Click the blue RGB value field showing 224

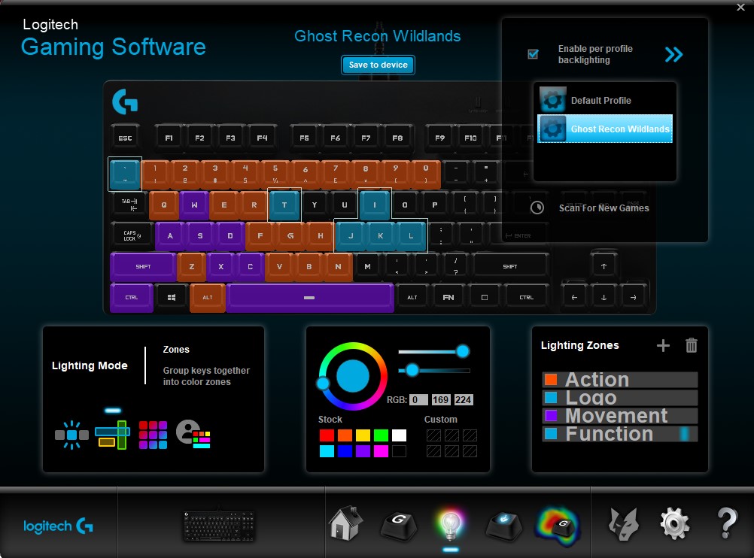tap(464, 400)
